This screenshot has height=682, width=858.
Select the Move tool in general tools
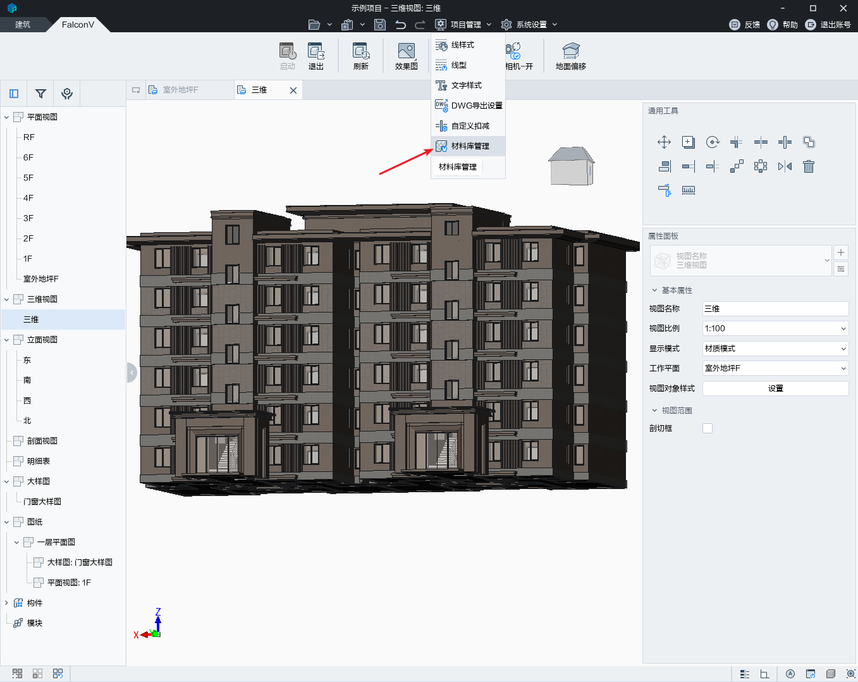[x=664, y=142]
